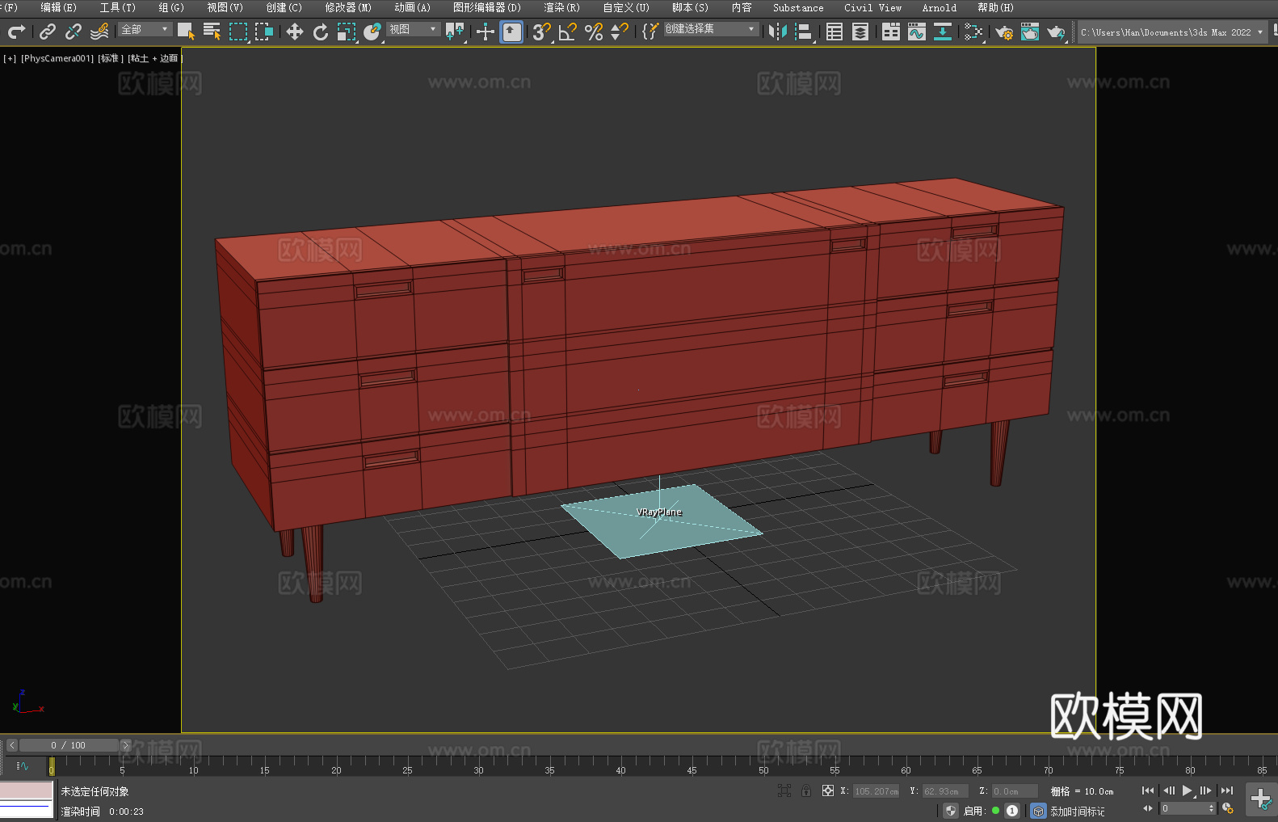Open Schematic View download-arrow icon
The height and width of the screenshot is (822, 1278).
(x=943, y=32)
